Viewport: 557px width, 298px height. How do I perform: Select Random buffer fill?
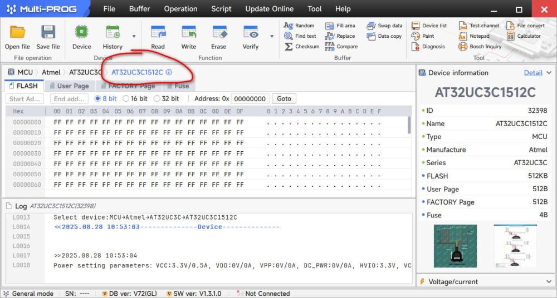click(299, 26)
